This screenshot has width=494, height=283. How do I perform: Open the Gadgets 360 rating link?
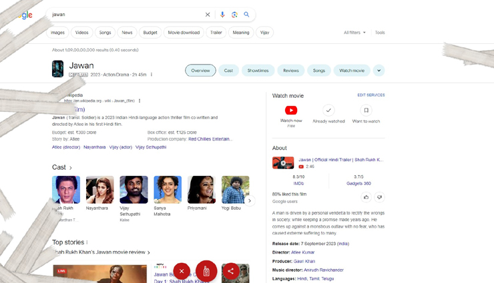359,183
